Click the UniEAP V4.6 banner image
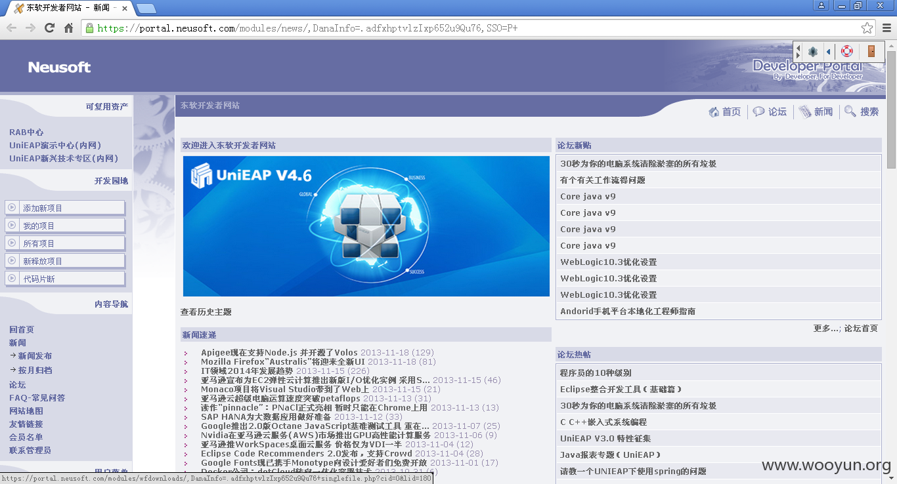The height and width of the screenshot is (484, 897). tap(366, 226)
